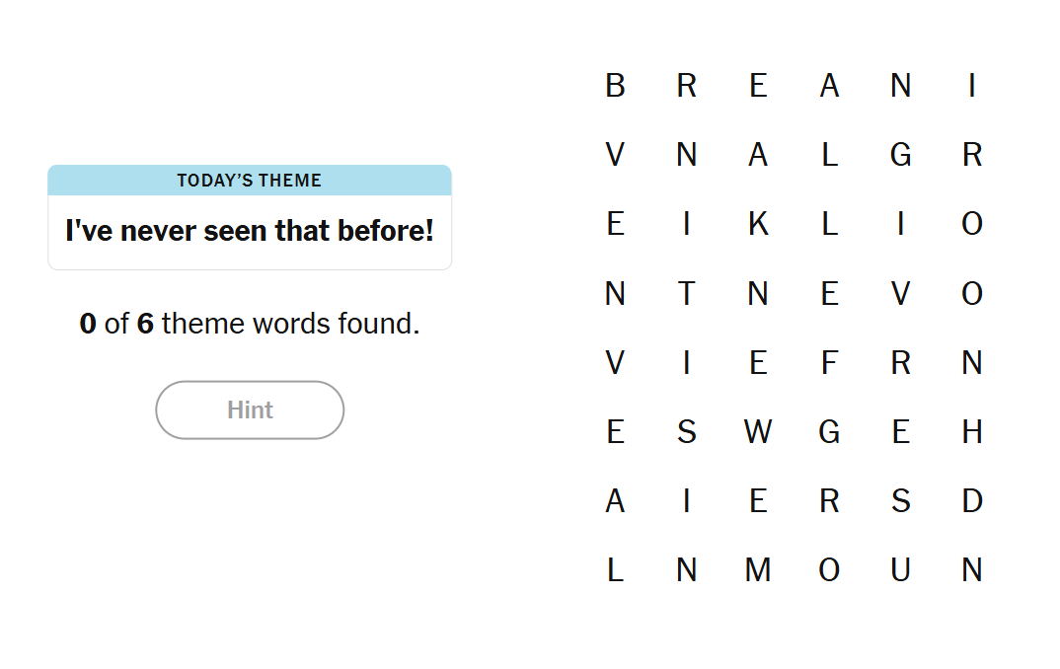Click the Hint button
Viewport: 1060px width, 669px height.
[x=250, y=409]
